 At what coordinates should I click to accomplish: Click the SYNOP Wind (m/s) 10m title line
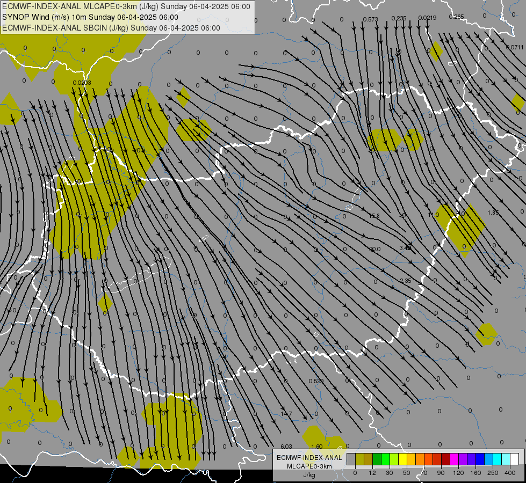coord(90,17)
